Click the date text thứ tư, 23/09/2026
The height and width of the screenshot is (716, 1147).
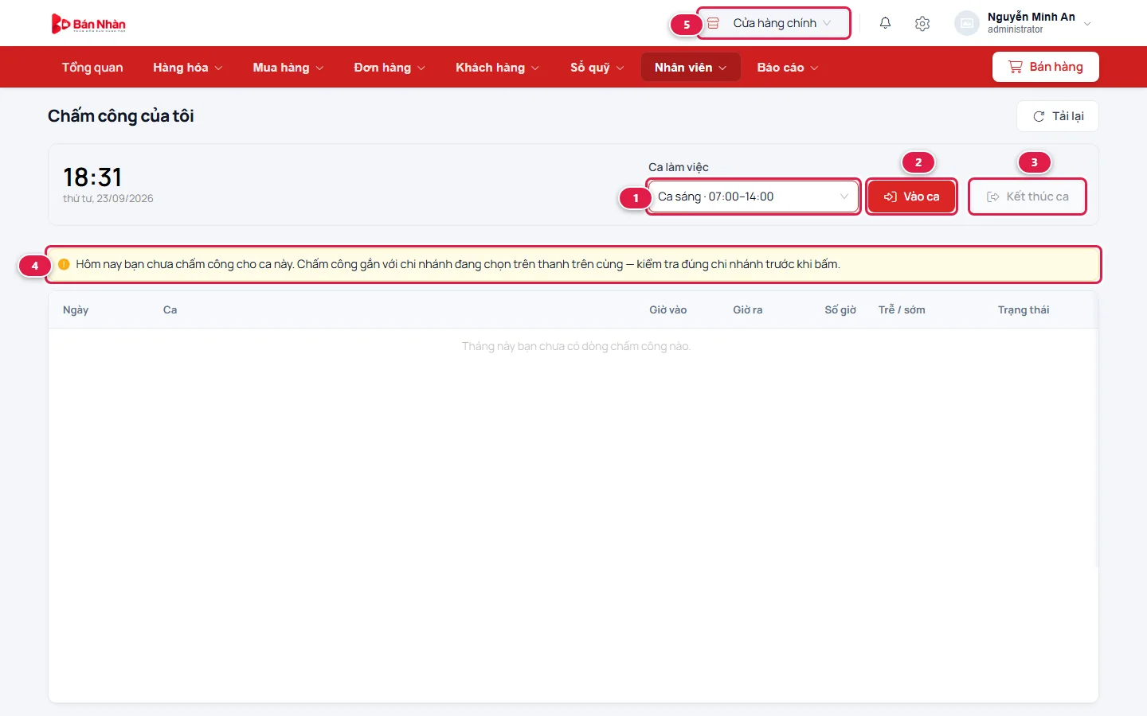[x=108, y=199]
